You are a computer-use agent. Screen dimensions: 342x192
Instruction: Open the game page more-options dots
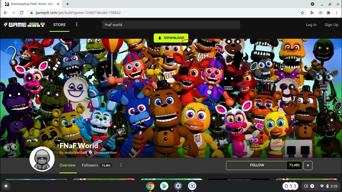click(x=121, y=165)
